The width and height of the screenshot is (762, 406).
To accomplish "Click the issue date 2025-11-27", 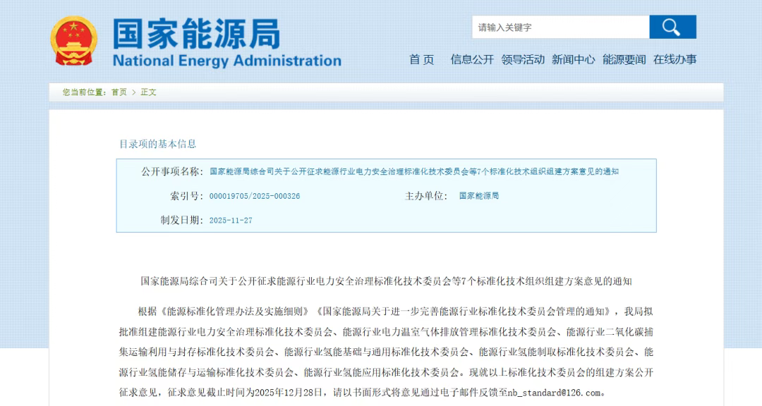I will point(231,221).
